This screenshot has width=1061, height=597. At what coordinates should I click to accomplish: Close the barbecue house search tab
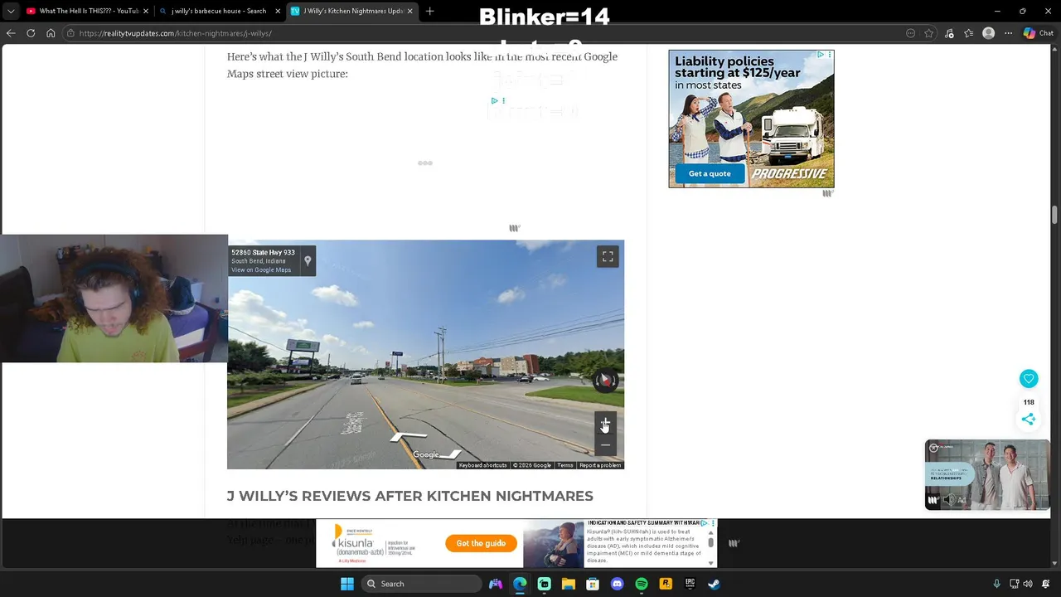pos(278,11)
